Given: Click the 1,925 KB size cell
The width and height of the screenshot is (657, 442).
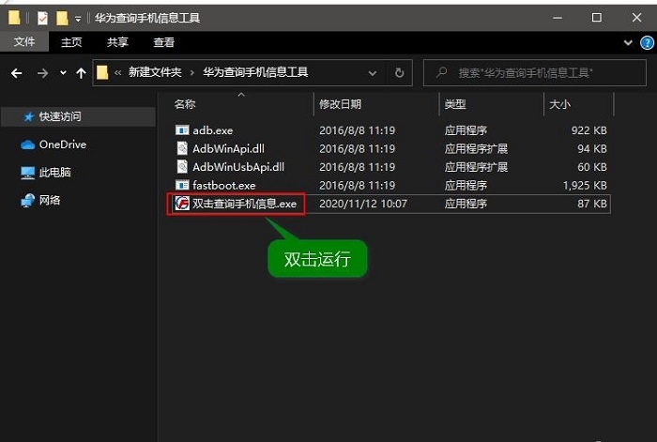Looking at the screenshot, I should pyautogui.click(x=585, y=185).
